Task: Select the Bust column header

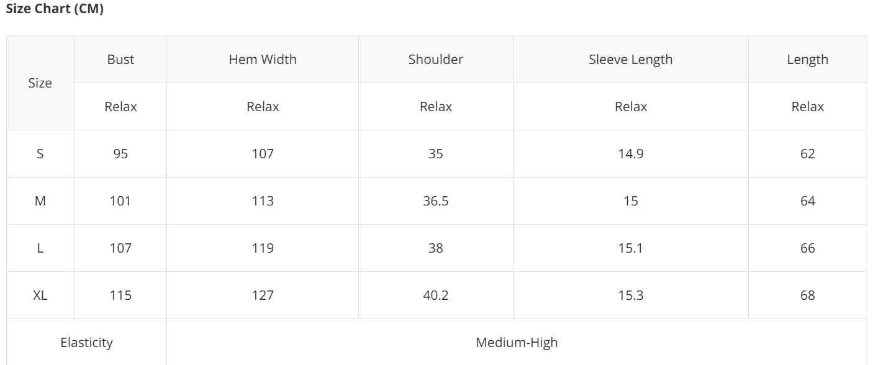Action: point(120,60)
